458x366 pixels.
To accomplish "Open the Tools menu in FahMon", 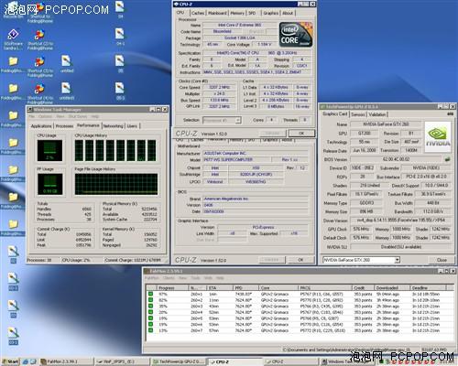I will coord(195,278).
